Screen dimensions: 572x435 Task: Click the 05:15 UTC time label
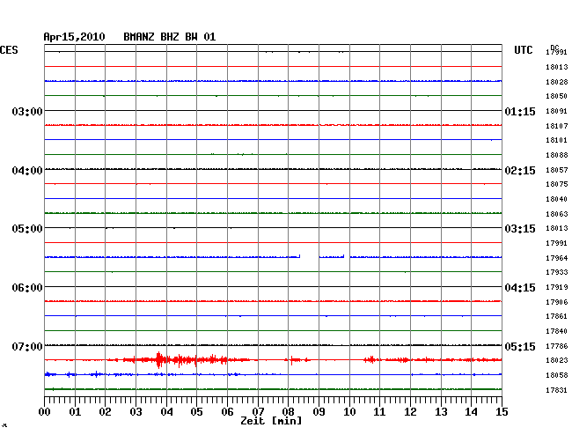520,346
